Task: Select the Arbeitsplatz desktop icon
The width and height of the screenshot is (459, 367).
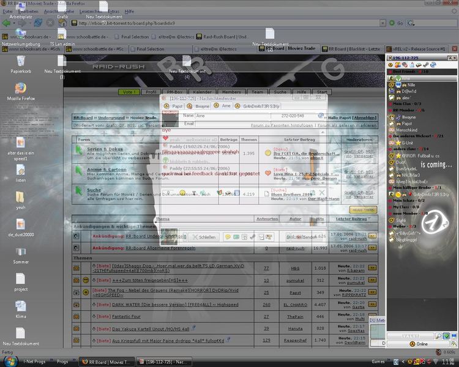Action: pyautogui.click(x=20, y=10)
